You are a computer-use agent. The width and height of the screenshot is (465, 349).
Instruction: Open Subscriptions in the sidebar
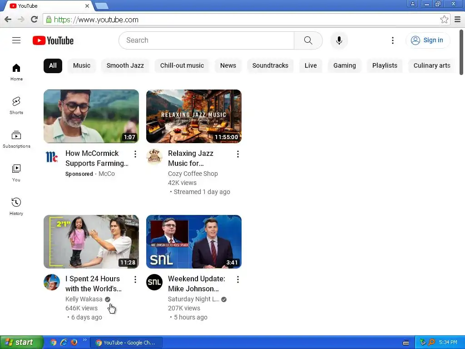coord(16,140)
